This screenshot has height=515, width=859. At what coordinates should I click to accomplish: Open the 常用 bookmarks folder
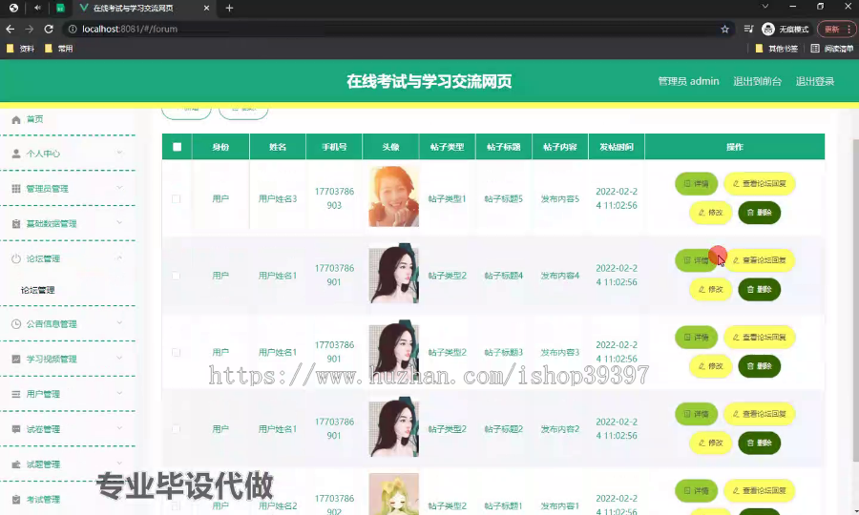pyautogui.click(x=58, y=49)
